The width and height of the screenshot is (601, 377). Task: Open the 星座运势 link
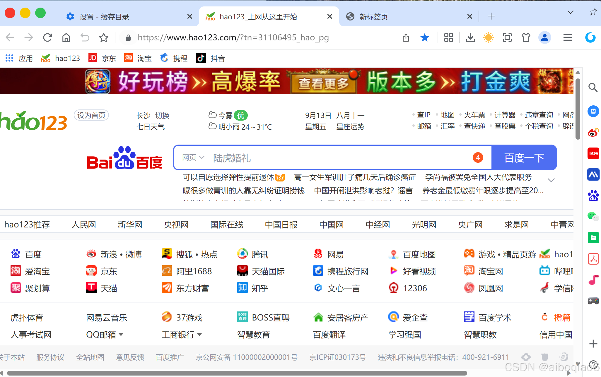pyautogui.click(x=350, y=127)
